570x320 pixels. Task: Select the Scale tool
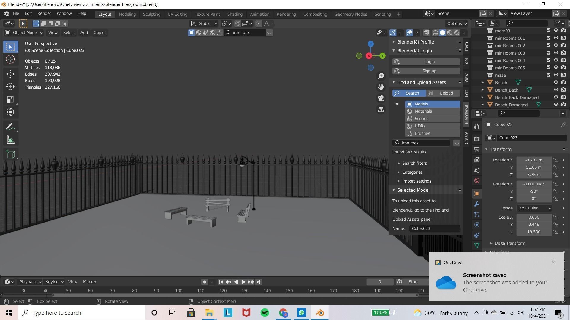10,99
